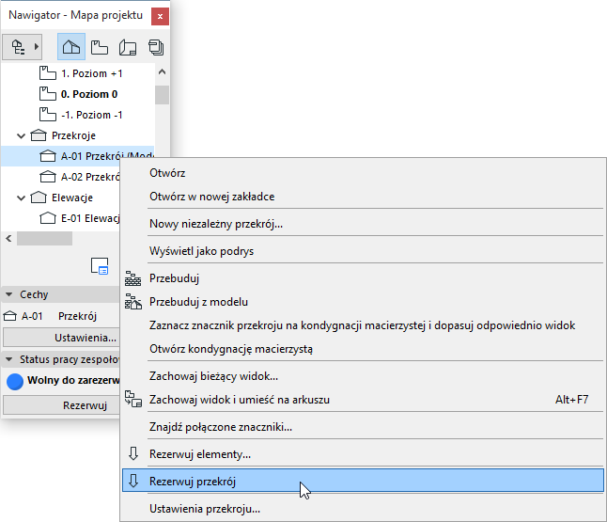Image resolution: width=607 pixels, height=522 pixels.
Task: Select the E-01 Elewacja tree item
Action: (x=90, y=218)
